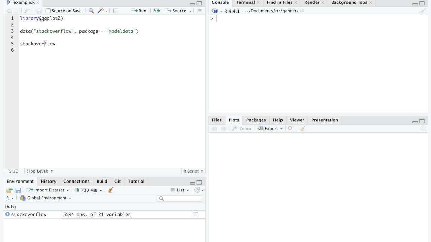The image size is (431, 242).
Task: Expand the stackoverflow data entry arrow
Action: click(x=7, y=214)
